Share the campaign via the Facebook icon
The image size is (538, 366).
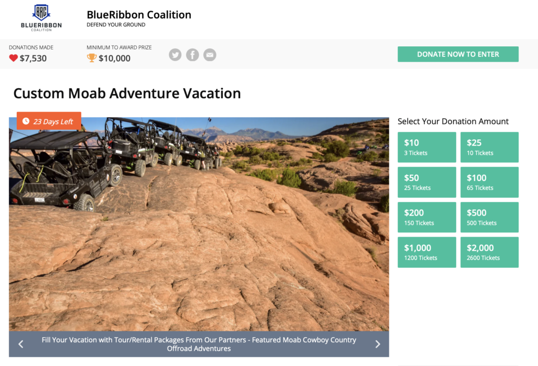point(192,55)
